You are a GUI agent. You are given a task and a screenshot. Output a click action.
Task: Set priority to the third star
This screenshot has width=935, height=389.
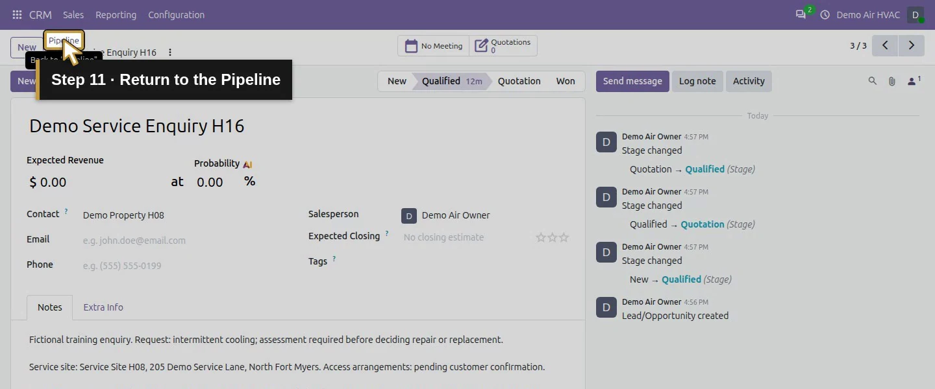[x=564, y=238]
